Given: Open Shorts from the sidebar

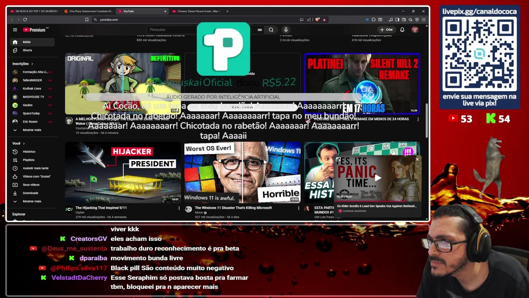Looking at the screenshot, I should 32,50.
